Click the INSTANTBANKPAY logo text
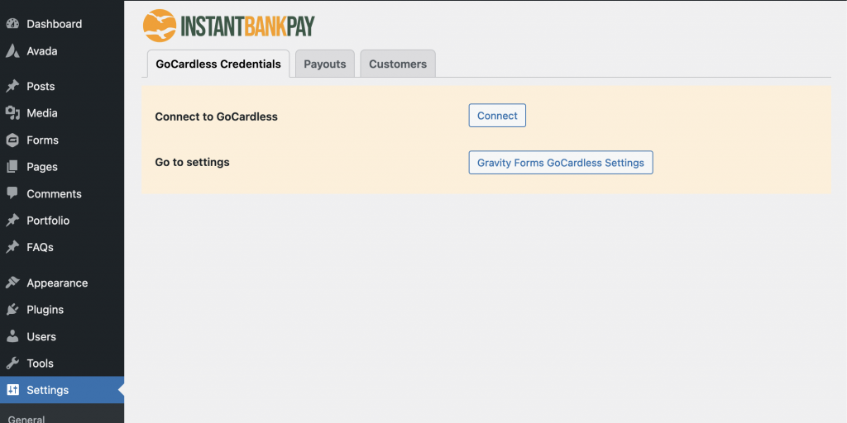Image resolution: width=847 pixels, height=423 pixels. pos(247,26)
